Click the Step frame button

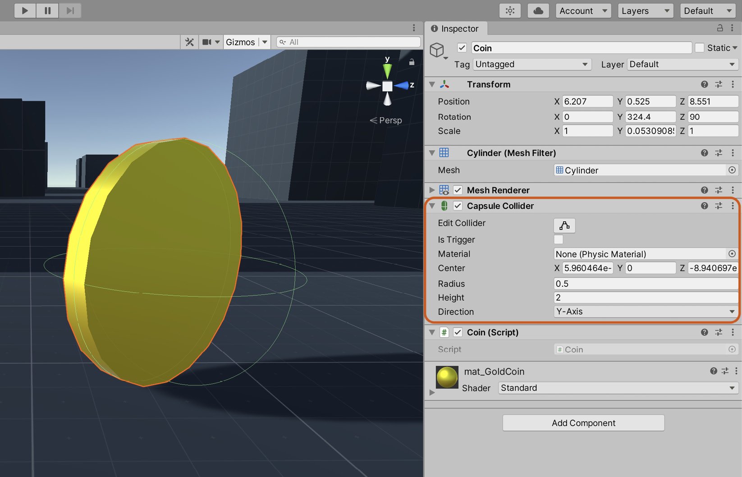point(70,10)
